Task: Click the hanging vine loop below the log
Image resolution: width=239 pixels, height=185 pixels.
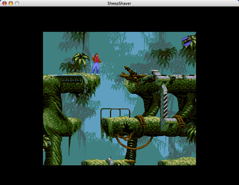Action: coord(134,141)
